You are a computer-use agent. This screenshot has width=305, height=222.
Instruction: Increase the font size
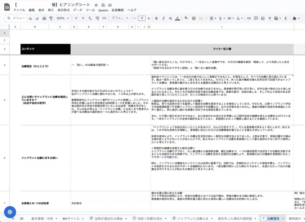[x=149, y=18]
